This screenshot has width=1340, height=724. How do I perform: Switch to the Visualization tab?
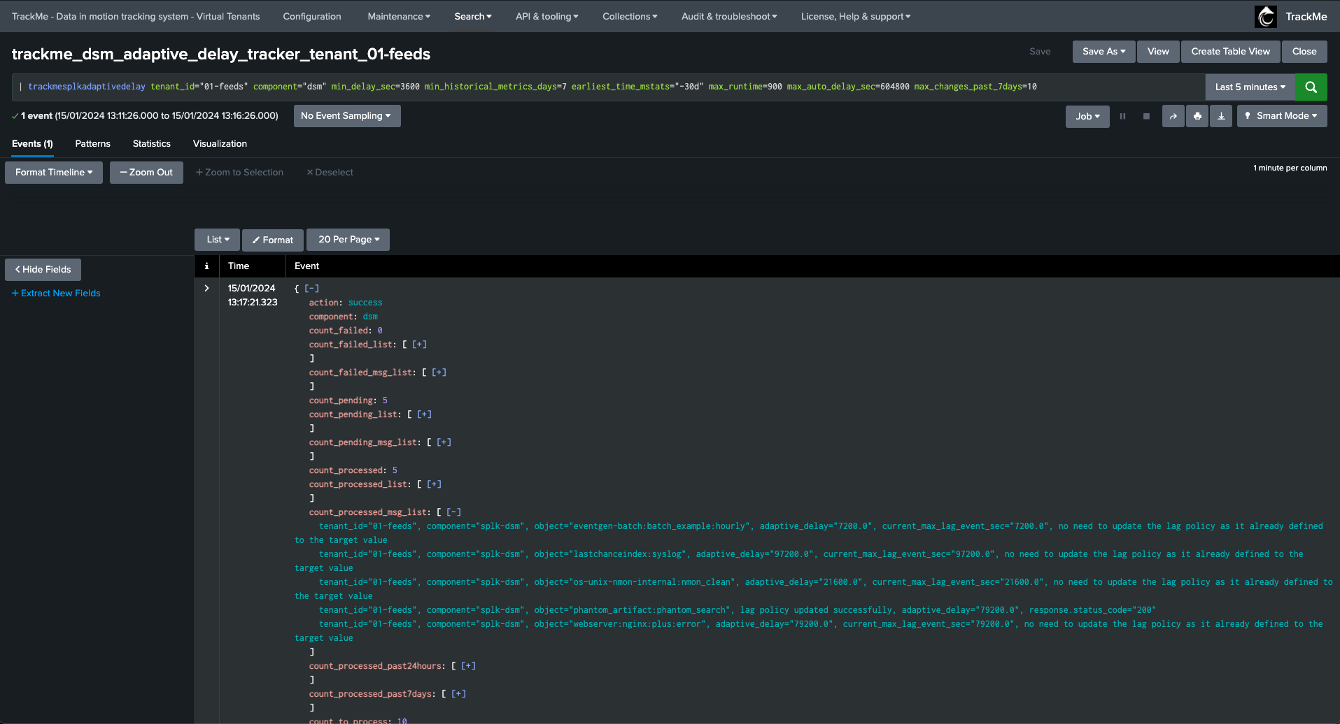pos(220,144)
